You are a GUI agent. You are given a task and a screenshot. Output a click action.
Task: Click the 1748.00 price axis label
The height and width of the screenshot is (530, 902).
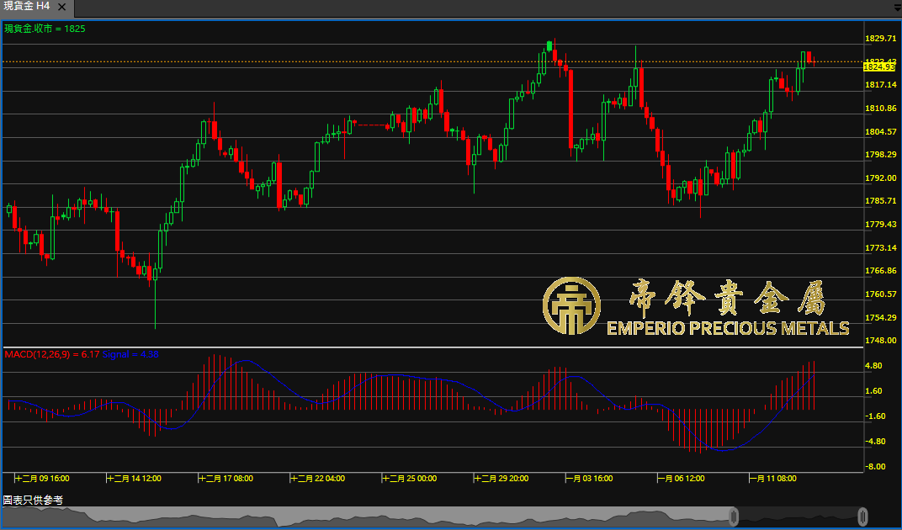click(879, 340)
